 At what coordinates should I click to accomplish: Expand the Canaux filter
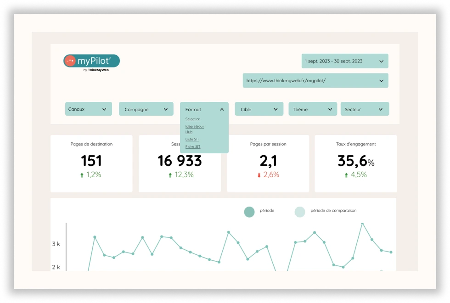(x=88, y=109)
